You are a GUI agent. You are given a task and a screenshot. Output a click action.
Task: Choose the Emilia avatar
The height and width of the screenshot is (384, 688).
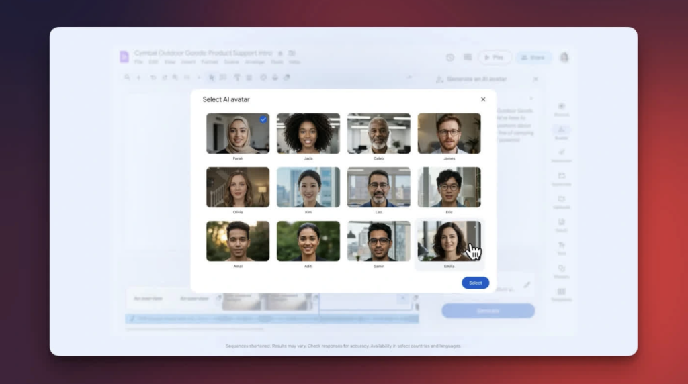pos(449,241)
